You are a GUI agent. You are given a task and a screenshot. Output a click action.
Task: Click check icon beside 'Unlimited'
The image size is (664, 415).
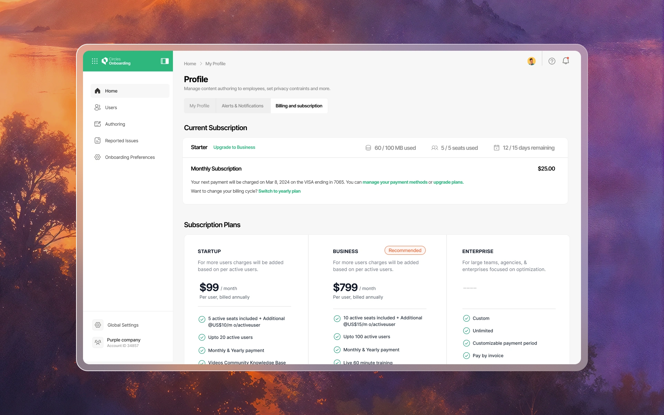pos(467,331)
